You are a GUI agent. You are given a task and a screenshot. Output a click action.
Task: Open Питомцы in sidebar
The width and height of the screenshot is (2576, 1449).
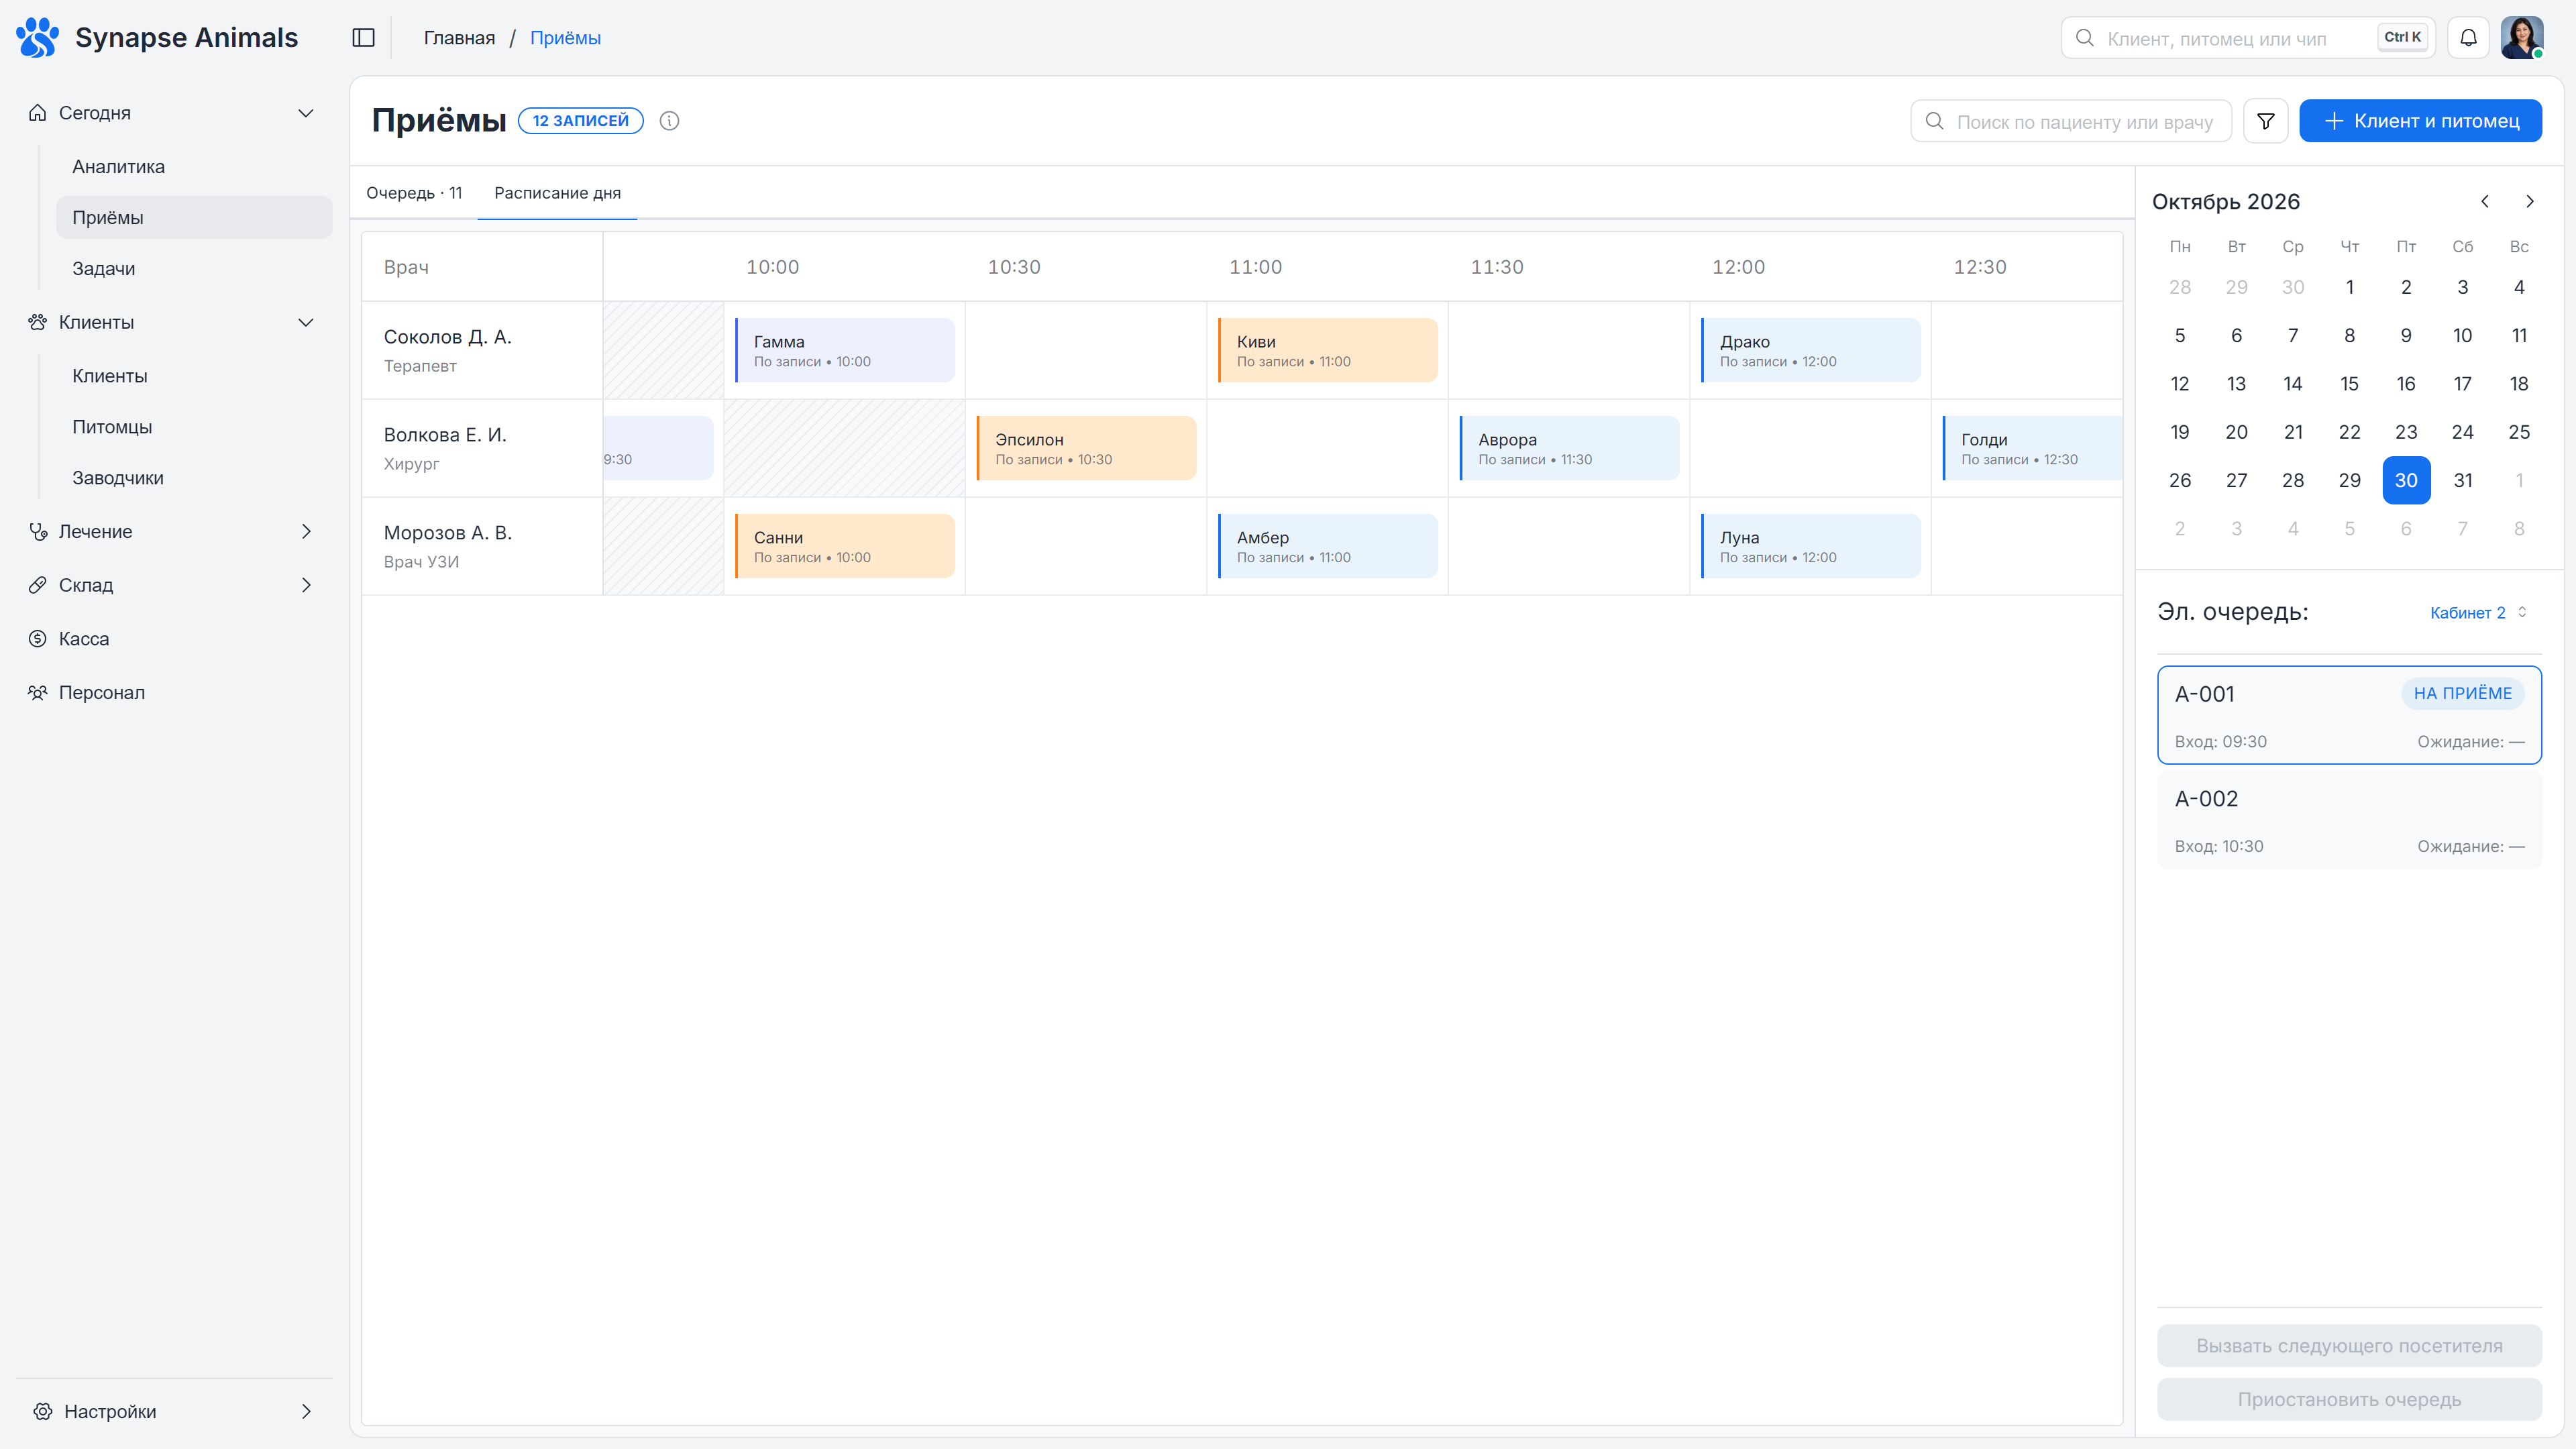click(194, 427)
